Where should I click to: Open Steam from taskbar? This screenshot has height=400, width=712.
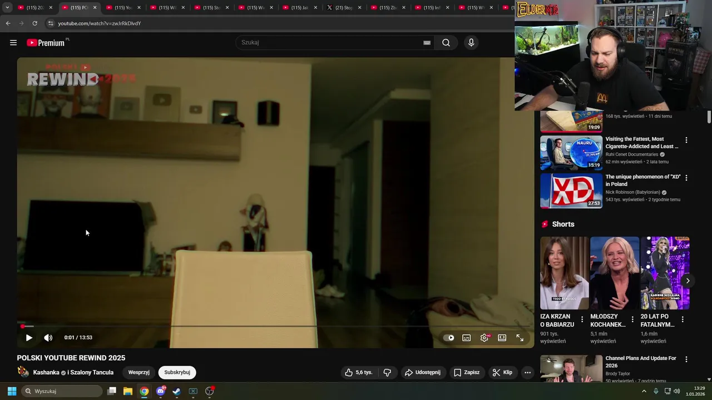pyautogui.click(x=177, y=391)
